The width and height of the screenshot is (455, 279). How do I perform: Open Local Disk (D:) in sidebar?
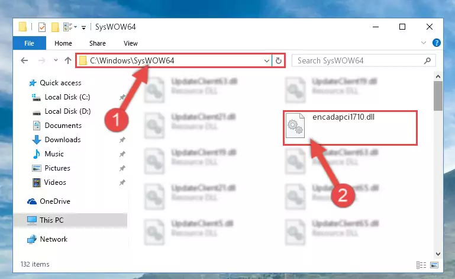pyautogui.click(x=67, y=111)
